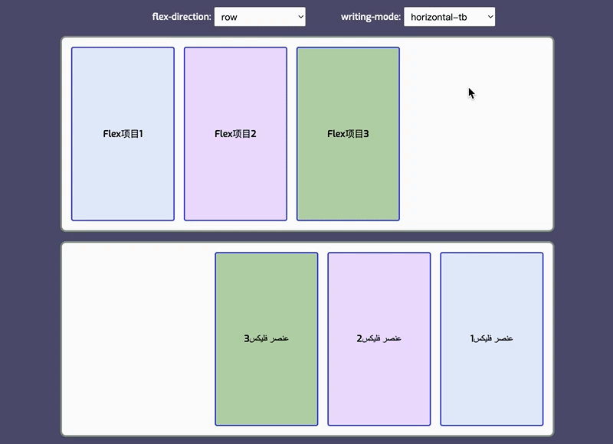The height and width of the screenshot is (444, 613).
Task: Open the flex-direction dropdown showing row
Action: tap(259, 17)
